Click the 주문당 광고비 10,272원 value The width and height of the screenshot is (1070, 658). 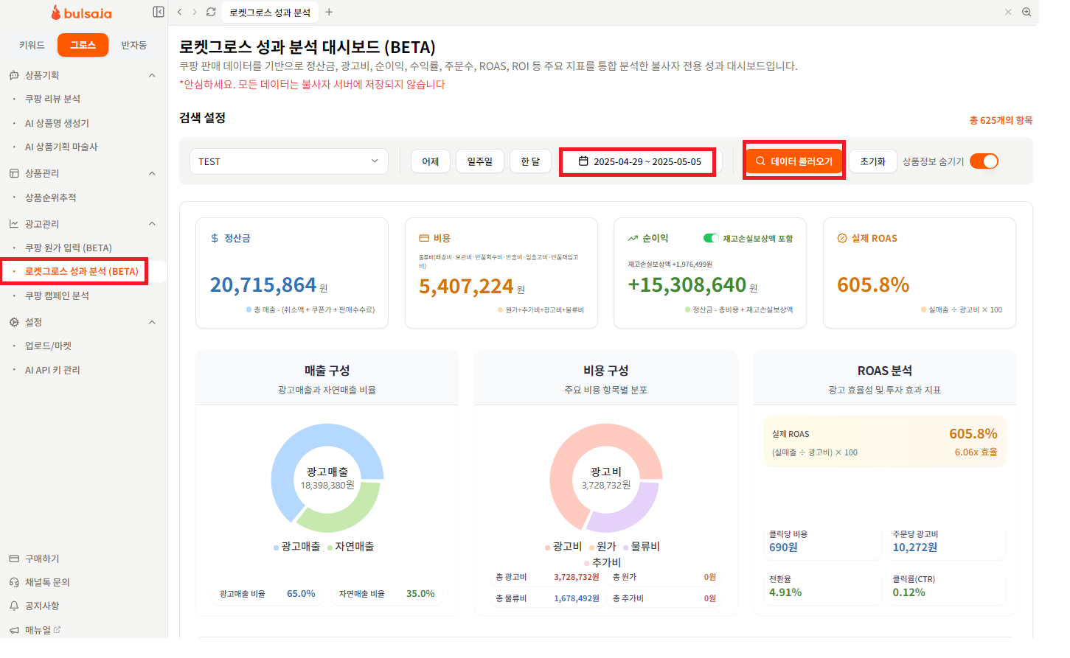coord(915,547)
